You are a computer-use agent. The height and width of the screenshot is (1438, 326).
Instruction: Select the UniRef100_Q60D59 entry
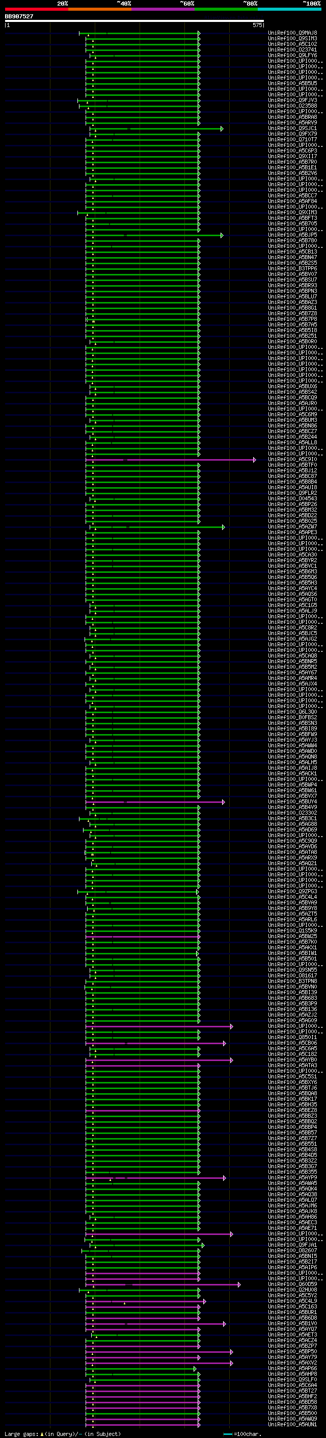(292, 1284)
